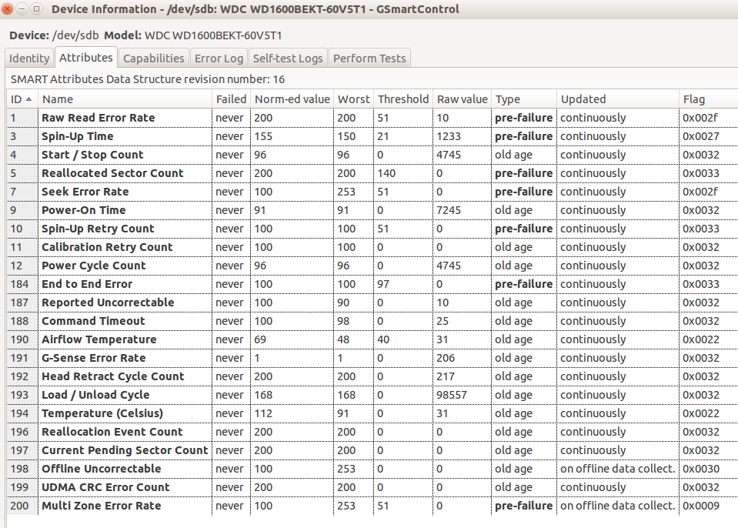This screenshot has width=738, height=528.
Task: Sort by the ID column header
Action: (x=22, y=99)
